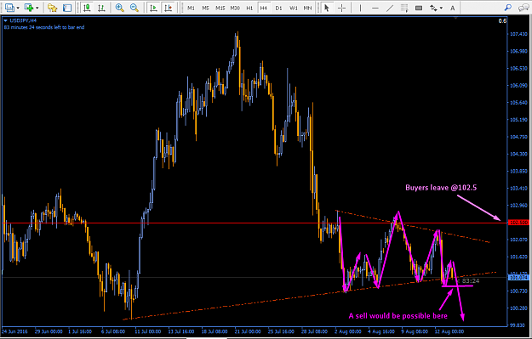Open the search magnifier at top right
Image resolution: width=532 pixels, height=339 pixels.
point(508,8)
